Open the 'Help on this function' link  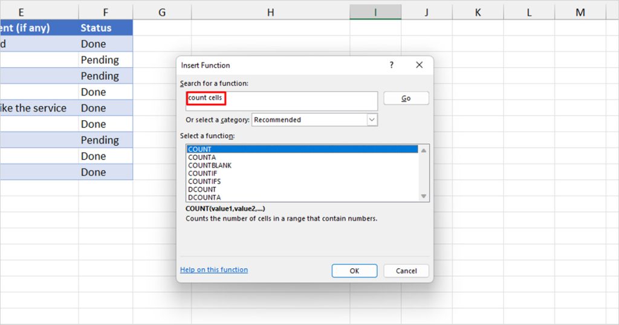click(214, 270)
